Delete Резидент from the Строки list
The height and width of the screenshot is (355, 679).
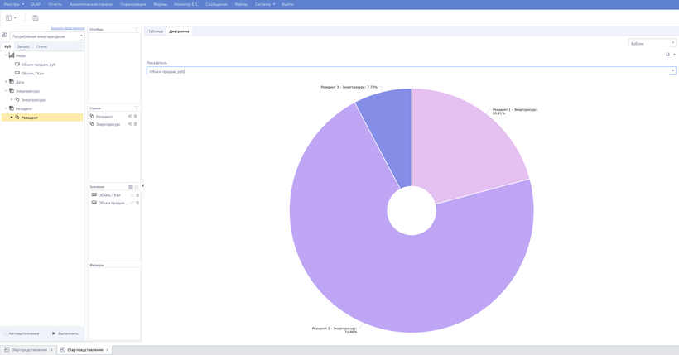click(x=136, y=117)
